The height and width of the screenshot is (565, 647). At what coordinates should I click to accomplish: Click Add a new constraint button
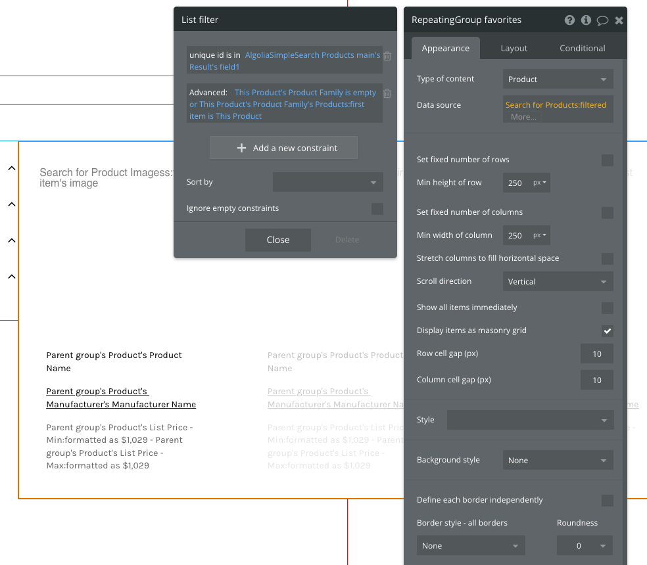point(284,148)
